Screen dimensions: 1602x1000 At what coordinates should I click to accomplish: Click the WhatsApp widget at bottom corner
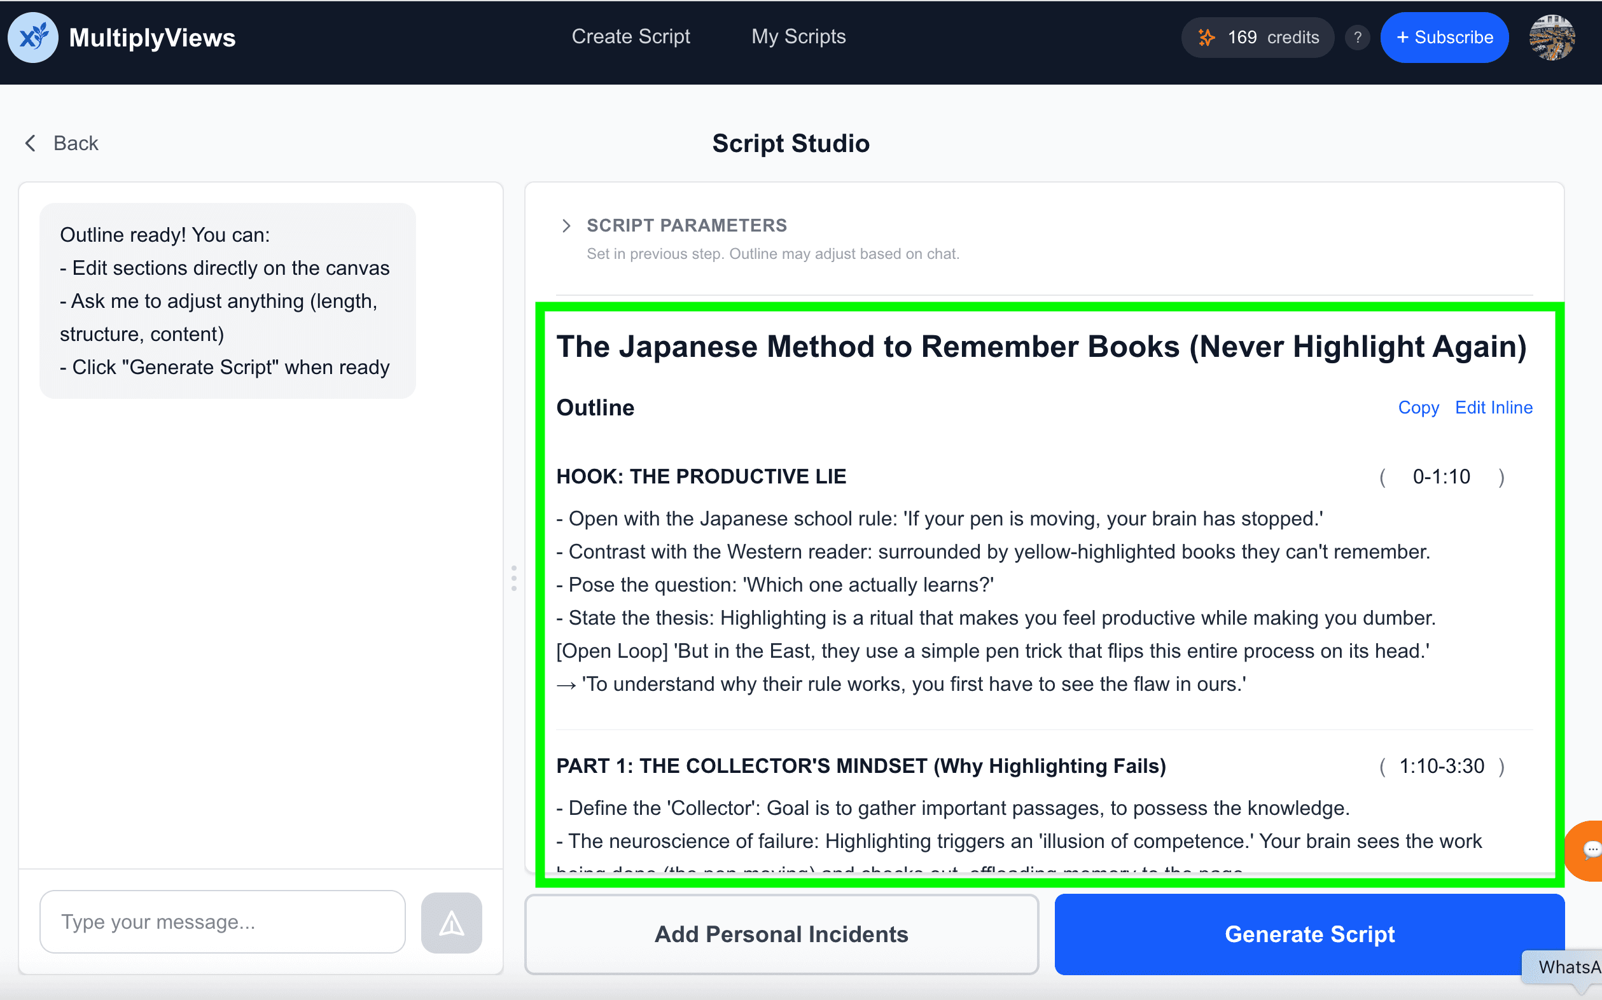point(1568,967)
